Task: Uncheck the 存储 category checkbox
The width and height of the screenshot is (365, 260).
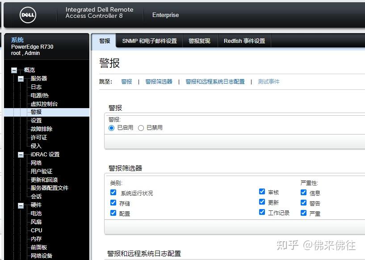Action: click(113, 202)
